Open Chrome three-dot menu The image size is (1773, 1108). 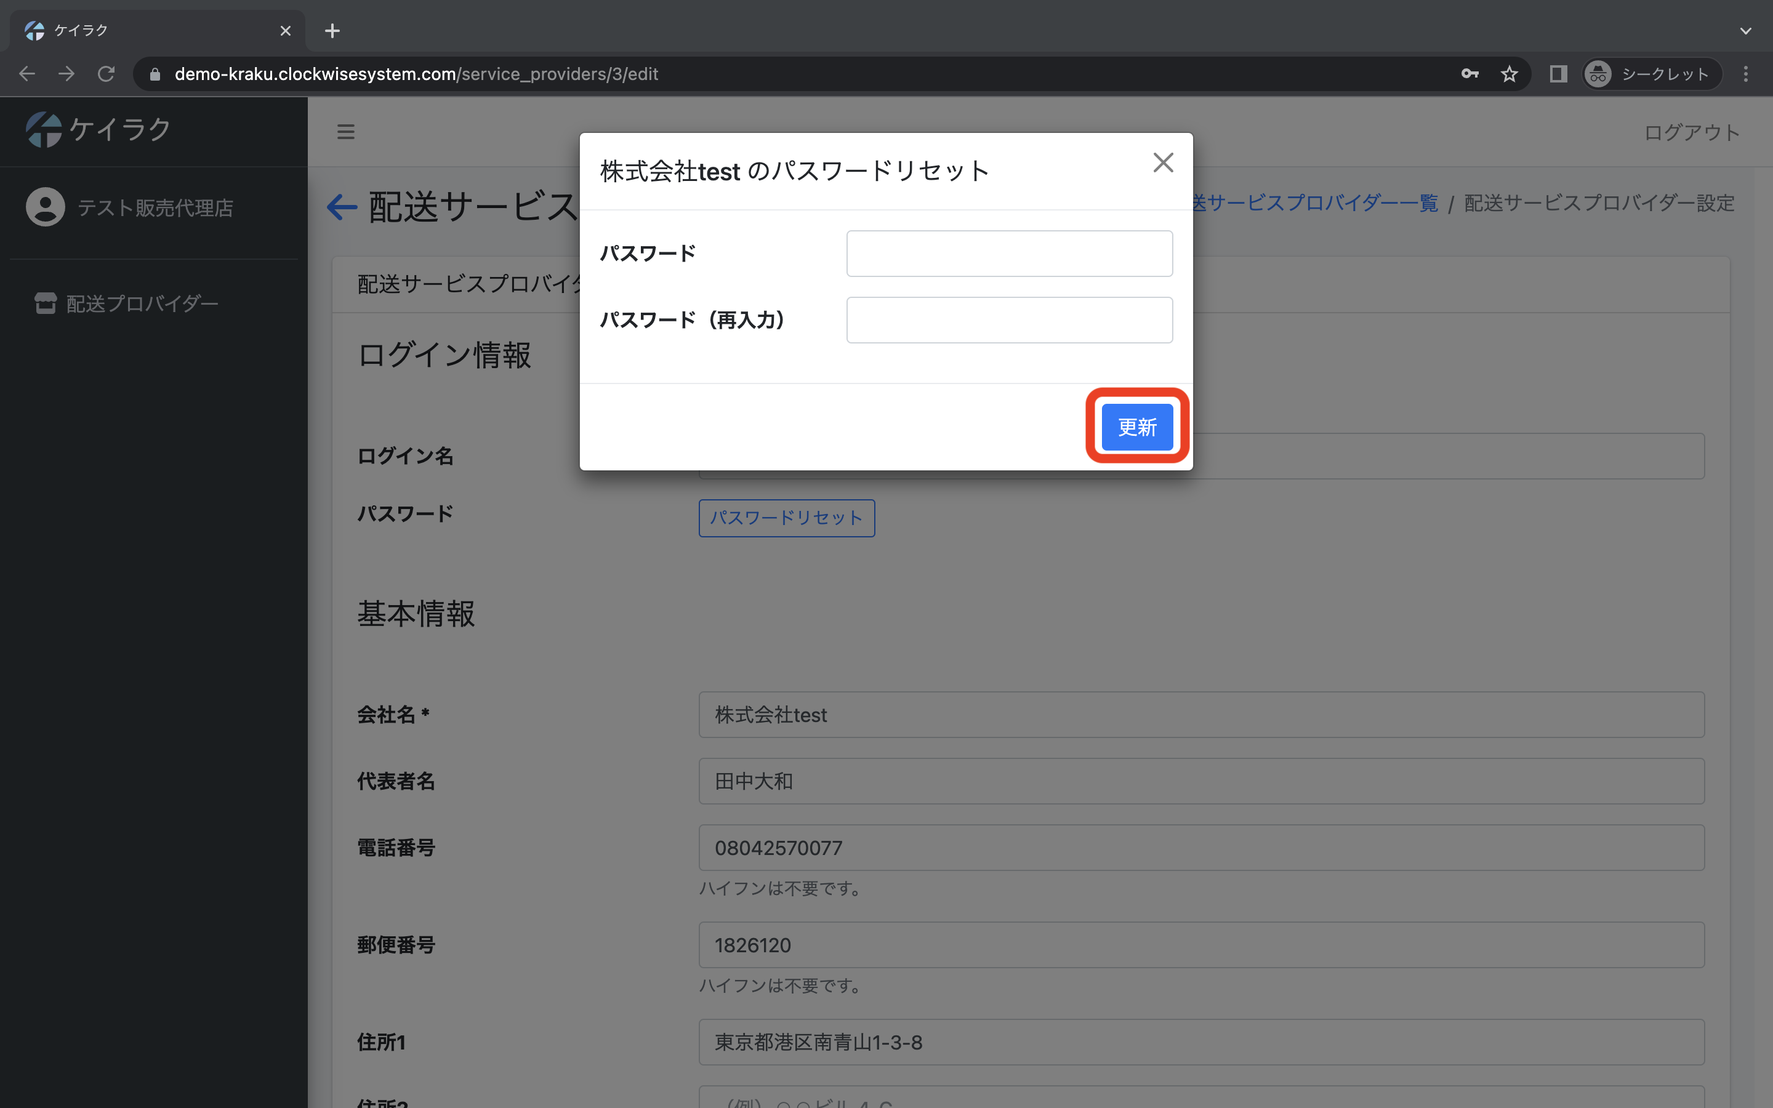tap(1745, 74)
